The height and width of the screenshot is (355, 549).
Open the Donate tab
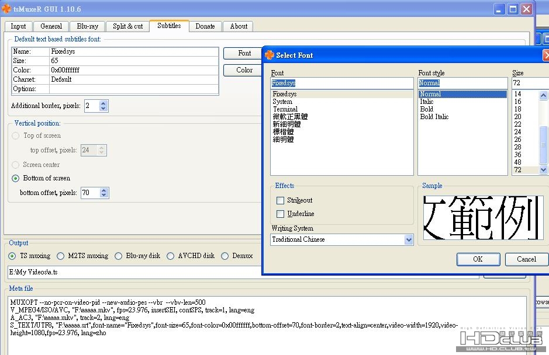(x=205, y=26)
